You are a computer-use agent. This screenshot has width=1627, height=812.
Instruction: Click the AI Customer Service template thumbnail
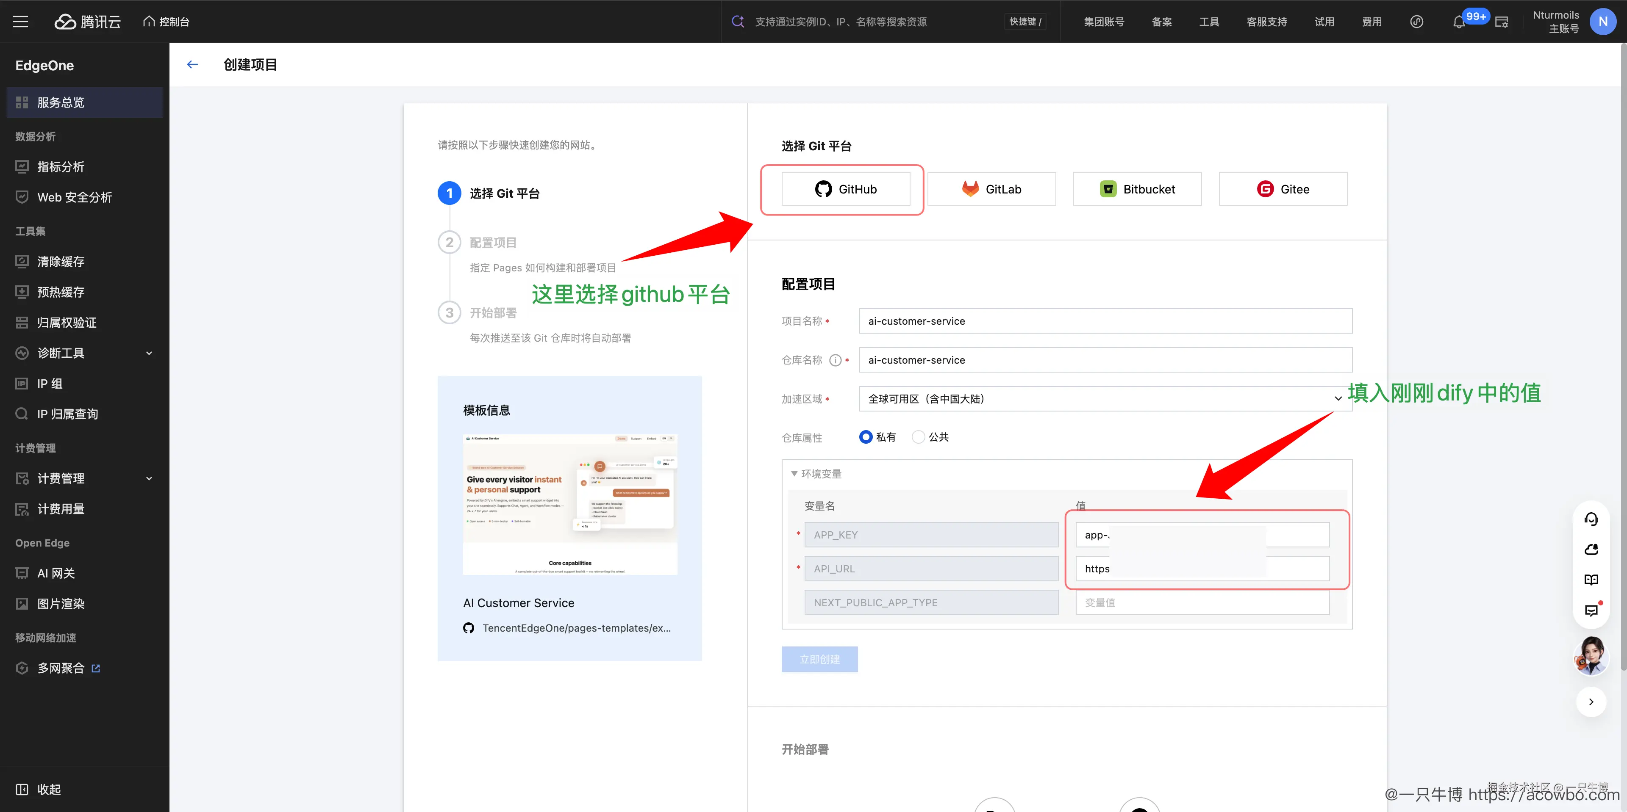coord(570,504)
